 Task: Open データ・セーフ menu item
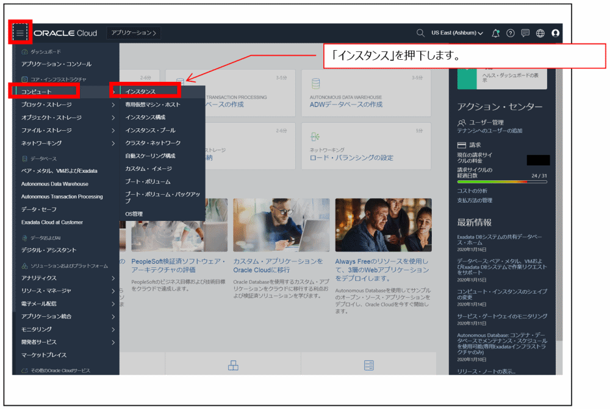(39, 210)
